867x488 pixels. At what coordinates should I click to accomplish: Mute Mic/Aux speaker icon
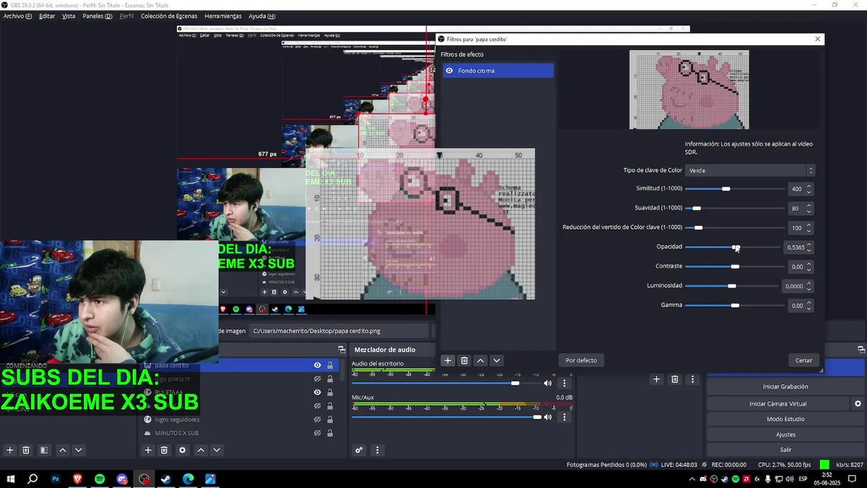(548, 417)
